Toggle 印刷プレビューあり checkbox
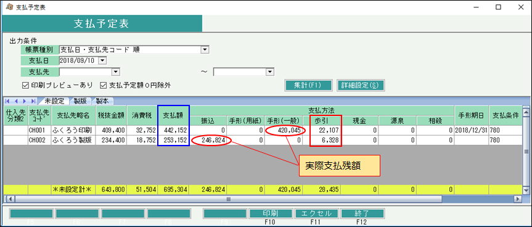532x227 pixels. pos(24,85)
